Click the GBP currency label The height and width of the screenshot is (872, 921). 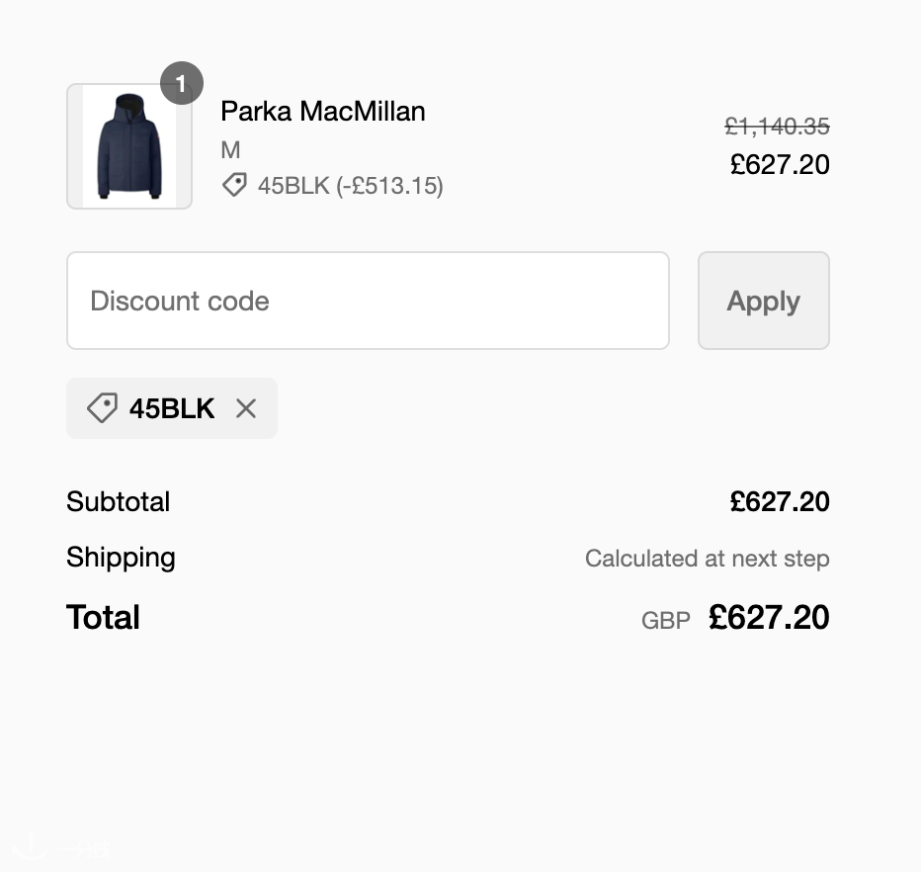coord(666,621)
